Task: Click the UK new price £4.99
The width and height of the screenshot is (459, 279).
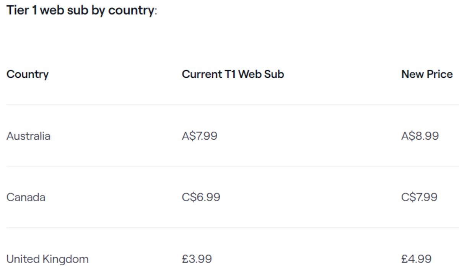Action: [417, 259]
